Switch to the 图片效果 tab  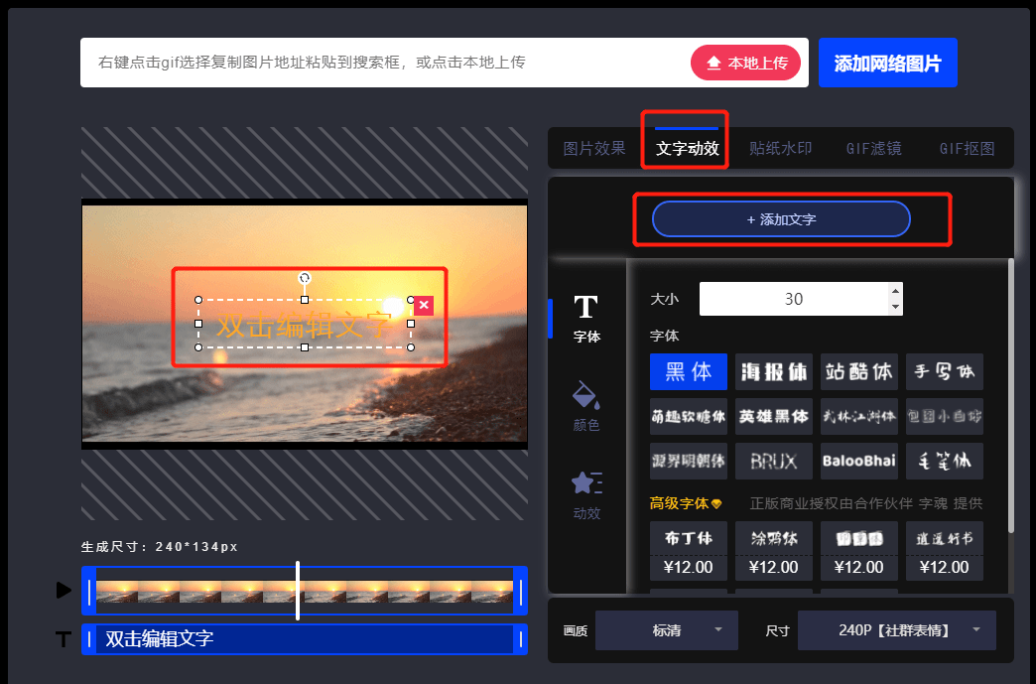[x=594, y=149]
